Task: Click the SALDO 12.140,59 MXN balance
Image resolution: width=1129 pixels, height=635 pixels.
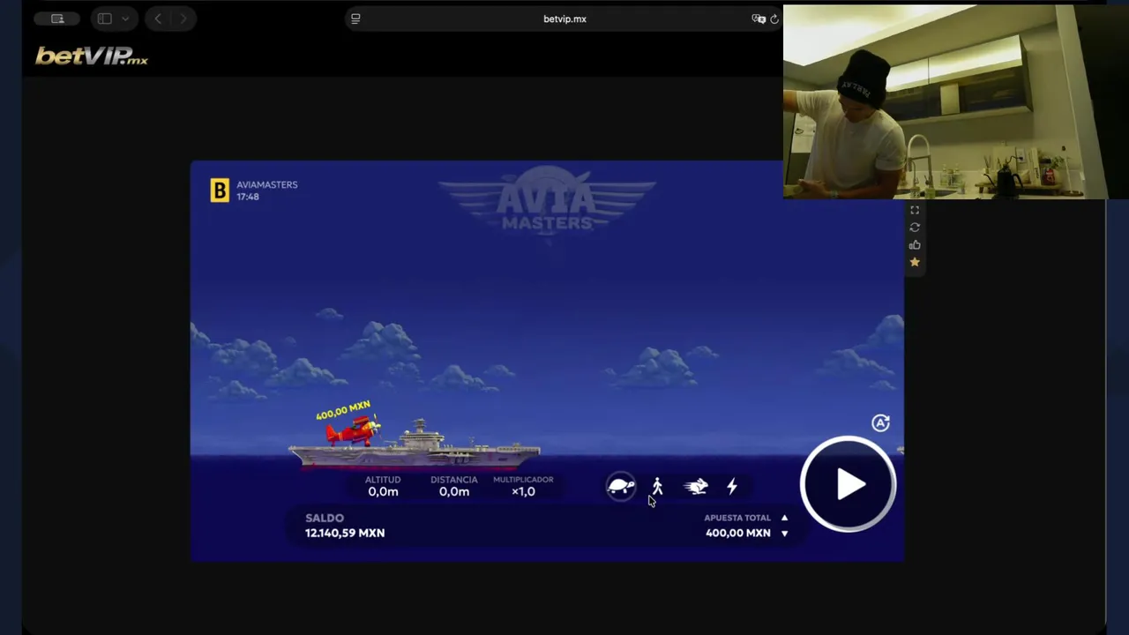Action: pos(345,526)
